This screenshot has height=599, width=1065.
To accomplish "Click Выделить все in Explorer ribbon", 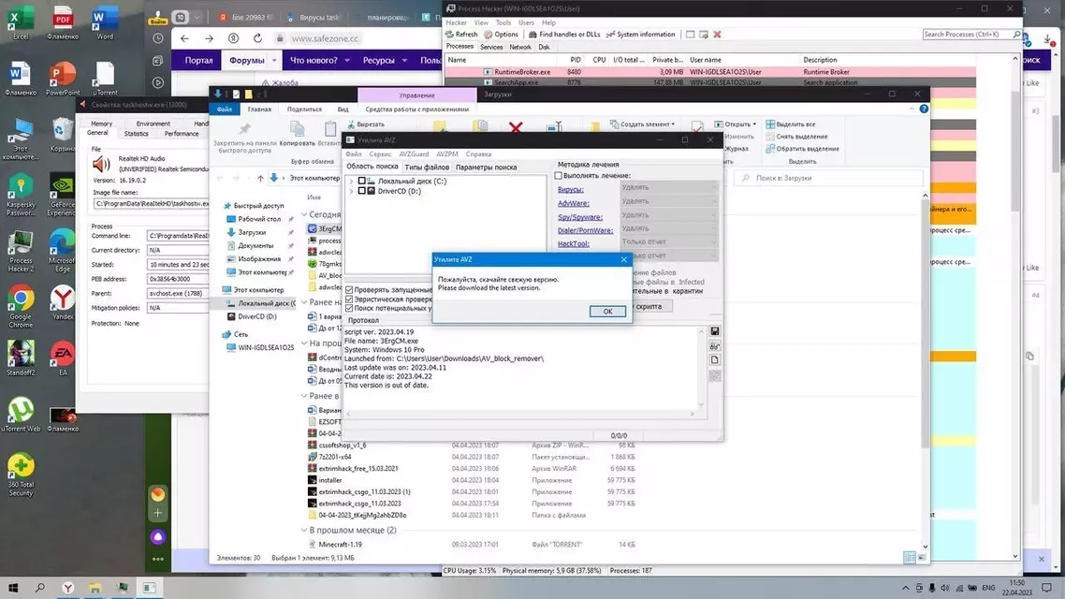I will (x=791, y=124).
